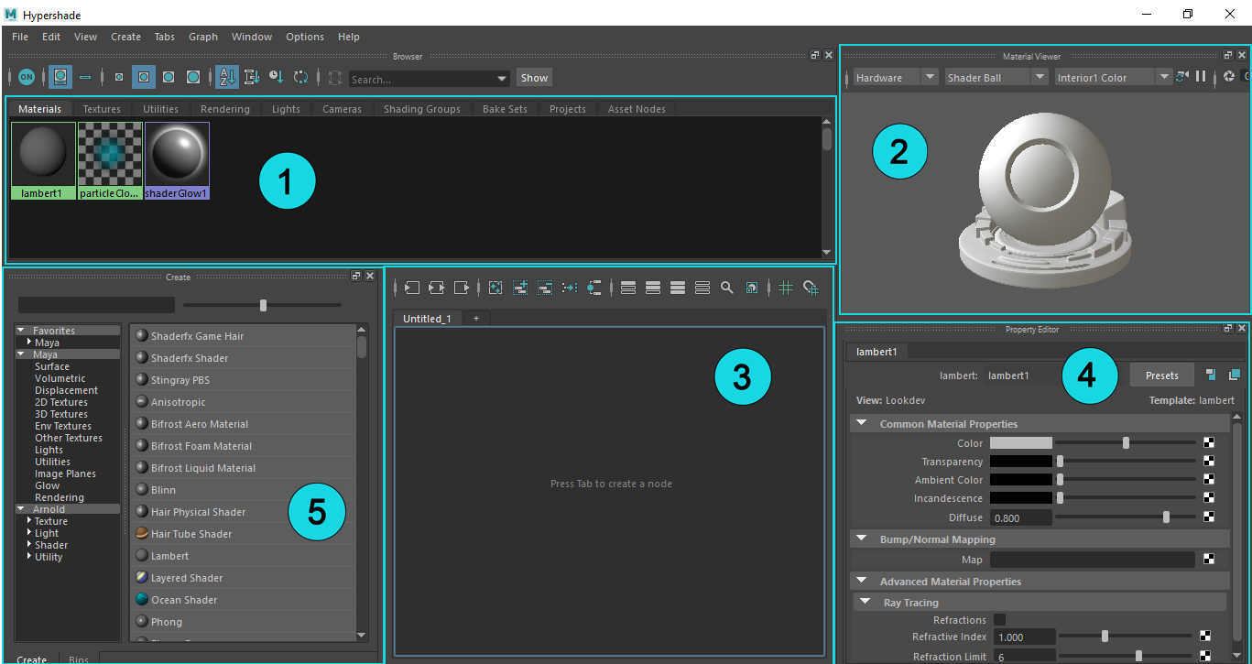
Task: Switch Browser to list view mode (dash icon)
Action: pyautogui.click(x=85, y=78)
